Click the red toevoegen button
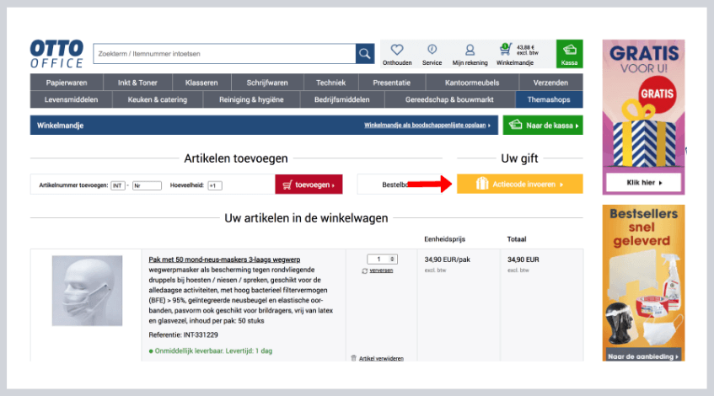714x396 pixels. click(309, 185)
